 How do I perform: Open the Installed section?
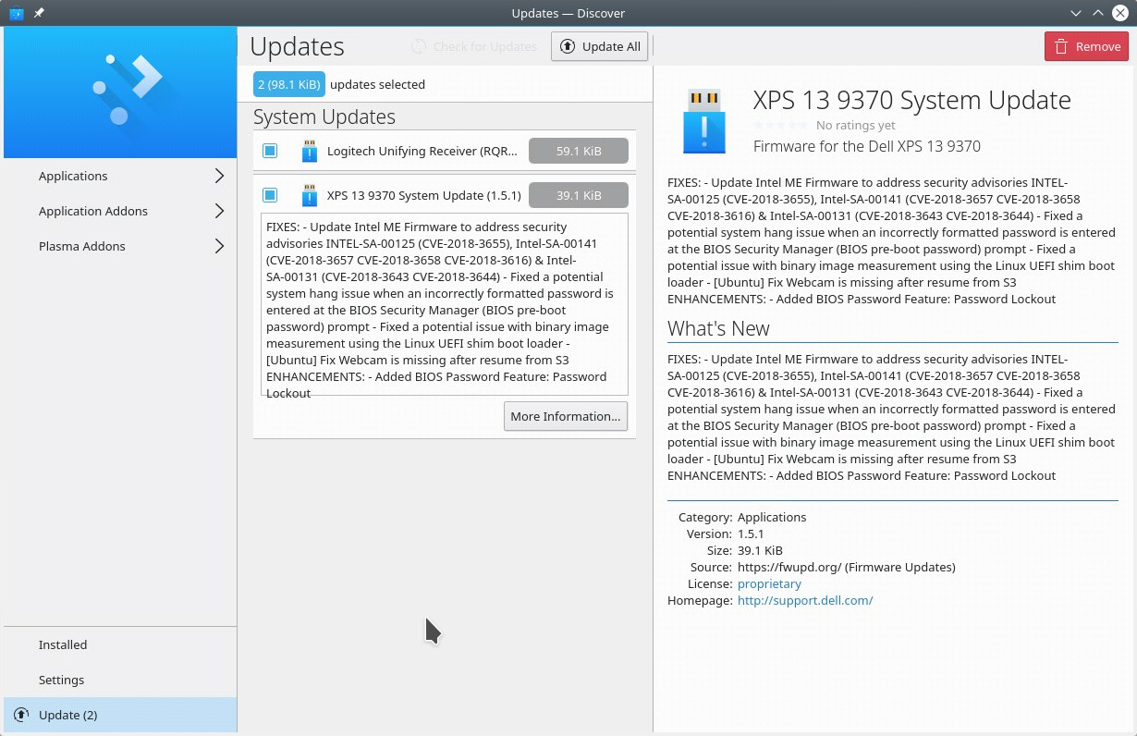(120, 644)
